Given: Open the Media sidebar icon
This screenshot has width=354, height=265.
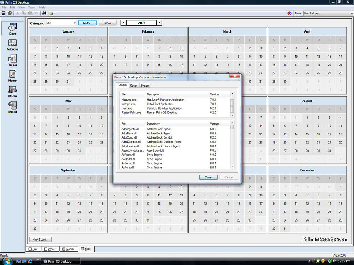Looking at the screenshot, I should point(12,92).
